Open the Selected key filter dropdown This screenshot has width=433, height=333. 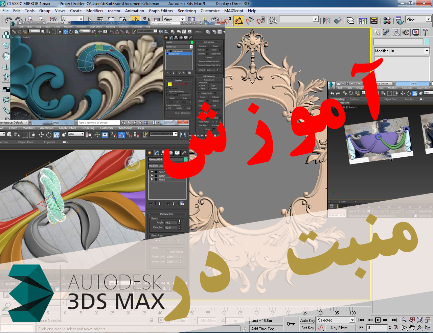click(x=336, y=320)
